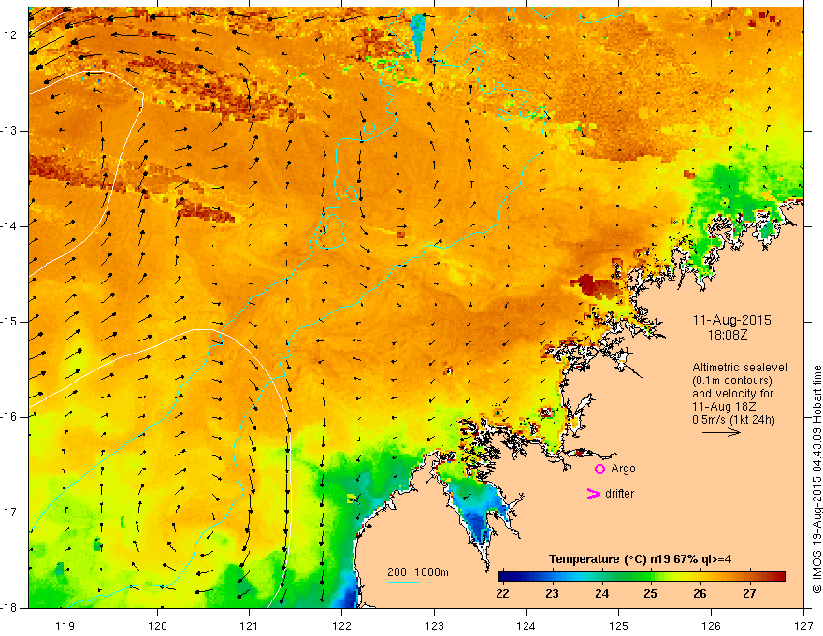823x636 pixels.
Task: Click the longitude axis label '120'
Action: (157, 626)
